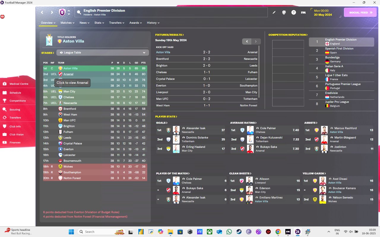Open the Assists stats link
Screen dimensions: 380x237
[x=311, y=123]
